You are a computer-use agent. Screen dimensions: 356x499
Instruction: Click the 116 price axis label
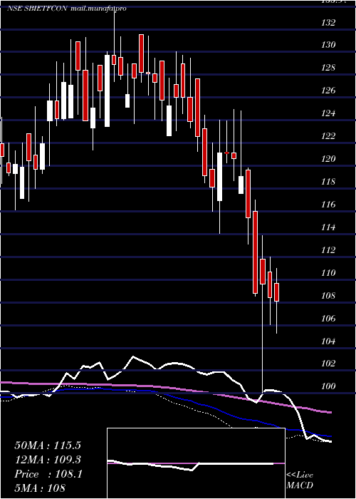tap(328, 205)
